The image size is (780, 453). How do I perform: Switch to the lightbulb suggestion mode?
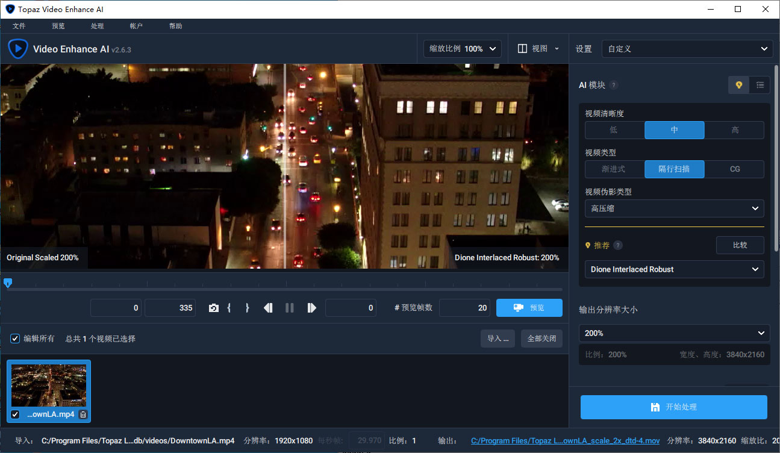point(739,85)
